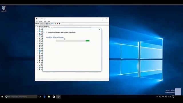Select the Device Manager taskbar button
Viewport: 183px width, 103px height.
[x=58, y=97]
